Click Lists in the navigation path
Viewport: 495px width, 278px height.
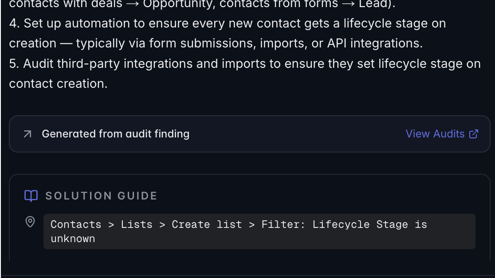tap(136, 224)
